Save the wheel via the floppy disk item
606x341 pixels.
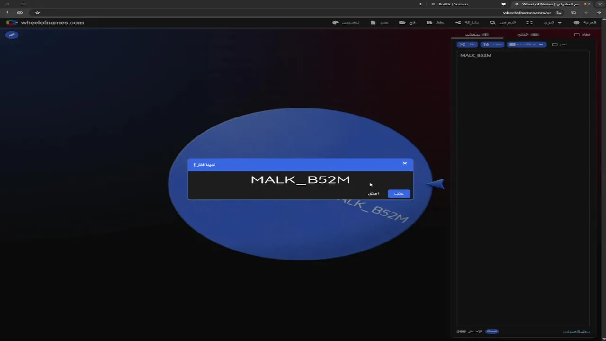tap(435, 22)
